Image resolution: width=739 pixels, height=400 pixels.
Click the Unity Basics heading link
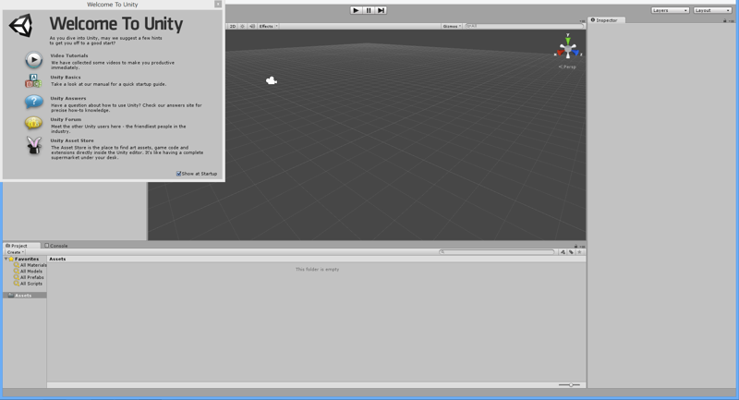[x=66, y=78]
